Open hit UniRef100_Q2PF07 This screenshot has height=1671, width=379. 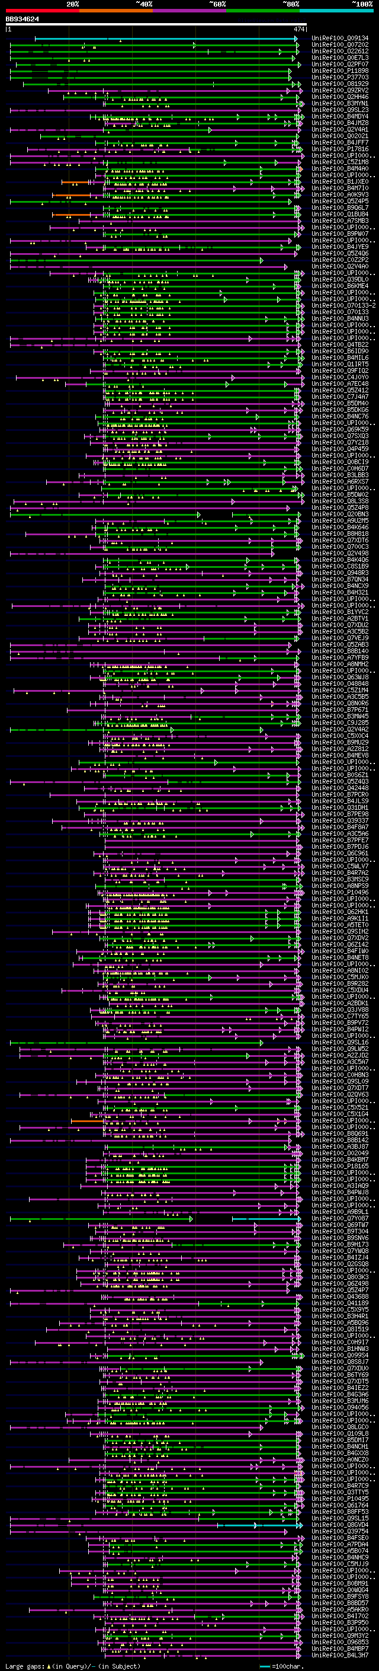click(340, 64)
